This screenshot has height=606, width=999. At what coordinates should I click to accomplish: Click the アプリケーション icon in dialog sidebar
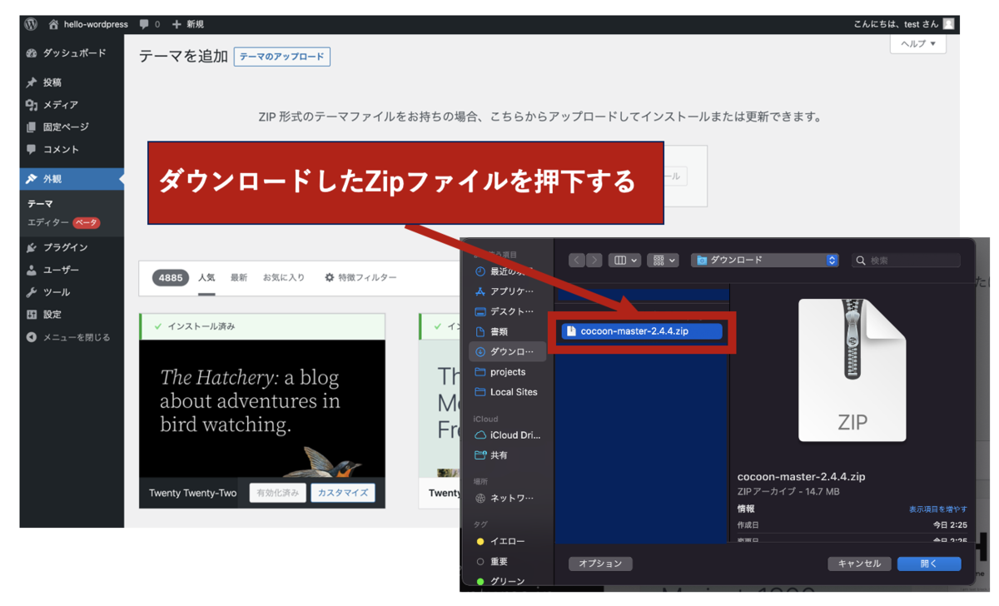point(480,291)
